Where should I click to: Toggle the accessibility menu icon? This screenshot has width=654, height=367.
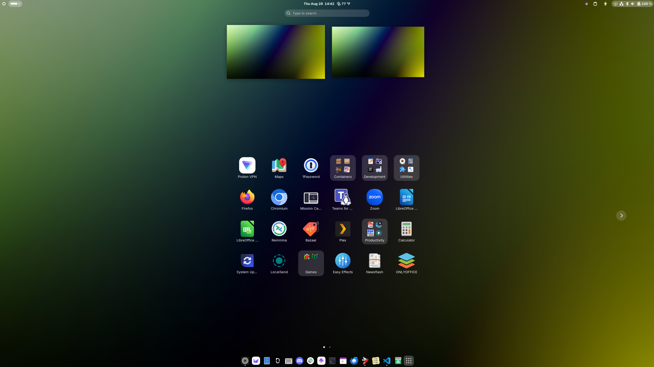[x=605, y=4]
